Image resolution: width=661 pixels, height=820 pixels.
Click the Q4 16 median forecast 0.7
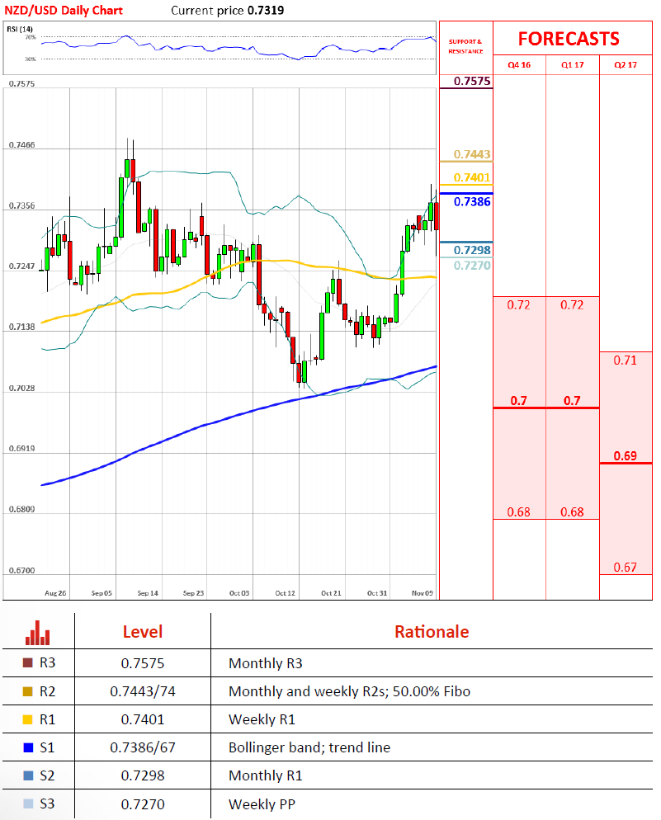pyautogui.click(x=519, y=401)
